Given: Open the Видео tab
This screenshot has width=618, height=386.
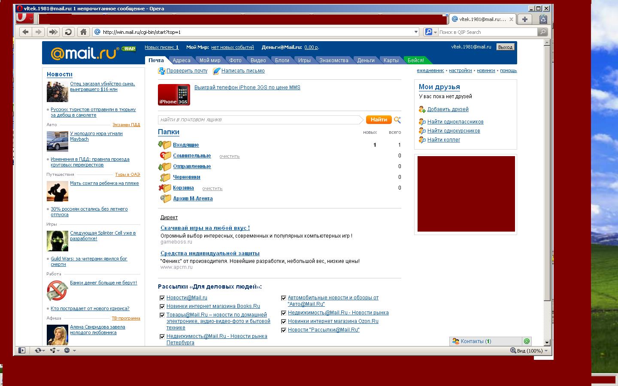Looking at the screenshot, I should point(258,60).
